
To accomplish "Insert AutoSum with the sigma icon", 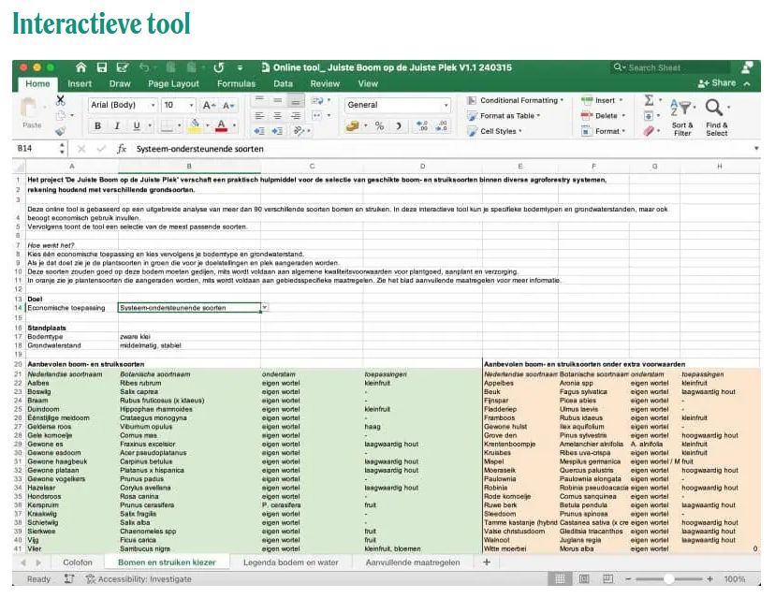I will [x=649, y=100].
